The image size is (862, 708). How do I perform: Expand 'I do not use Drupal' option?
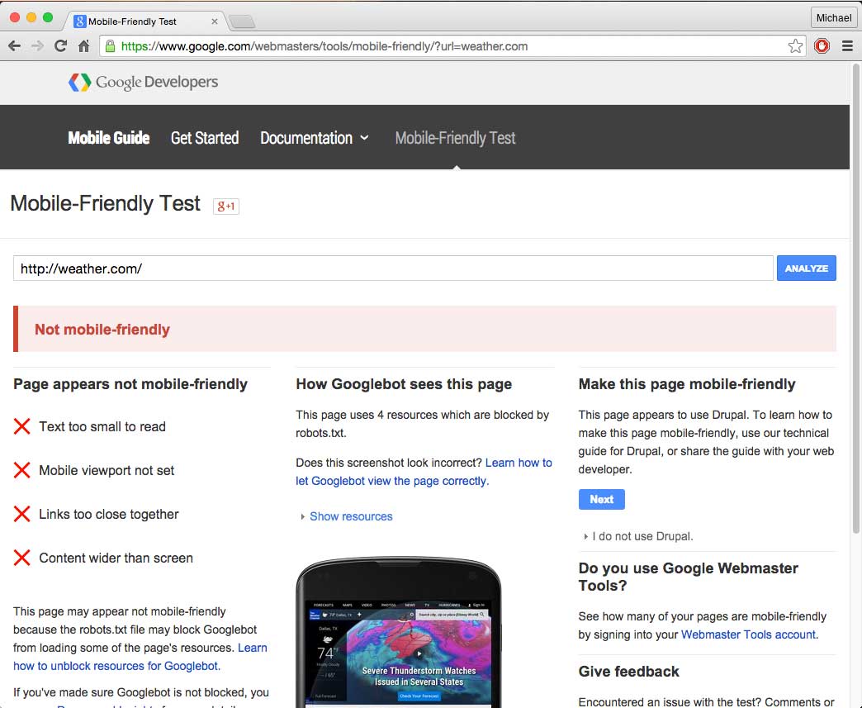(638, 536)
